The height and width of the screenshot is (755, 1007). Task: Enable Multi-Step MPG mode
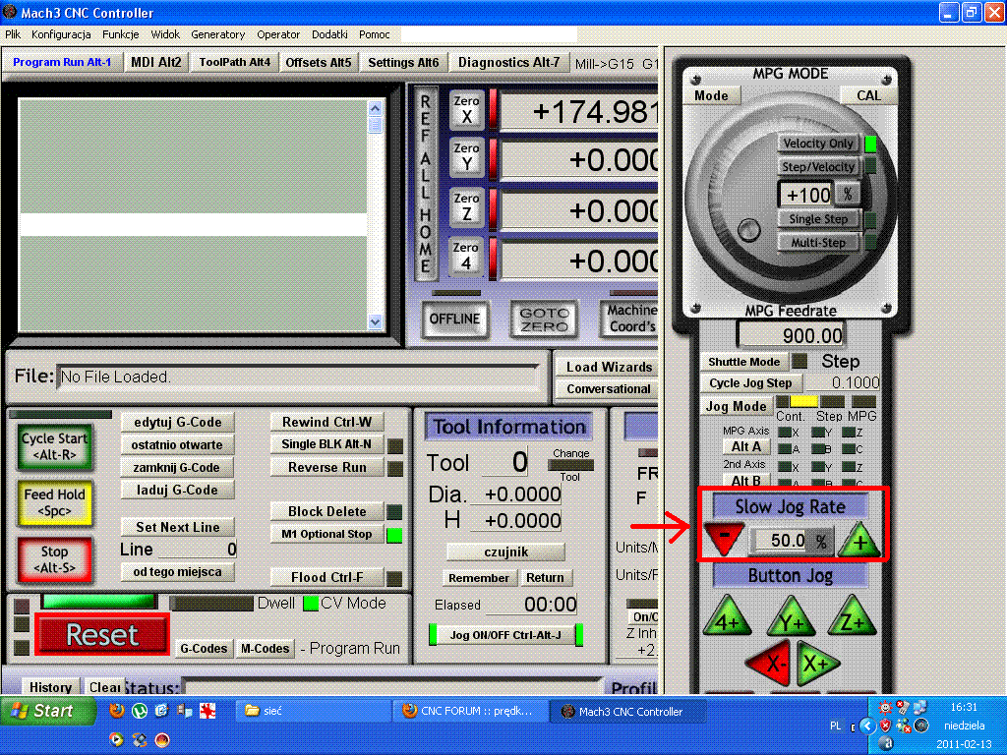pos(817,243)
